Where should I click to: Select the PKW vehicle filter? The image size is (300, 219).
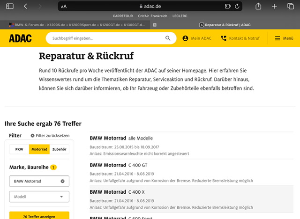(x=19, y=149)
